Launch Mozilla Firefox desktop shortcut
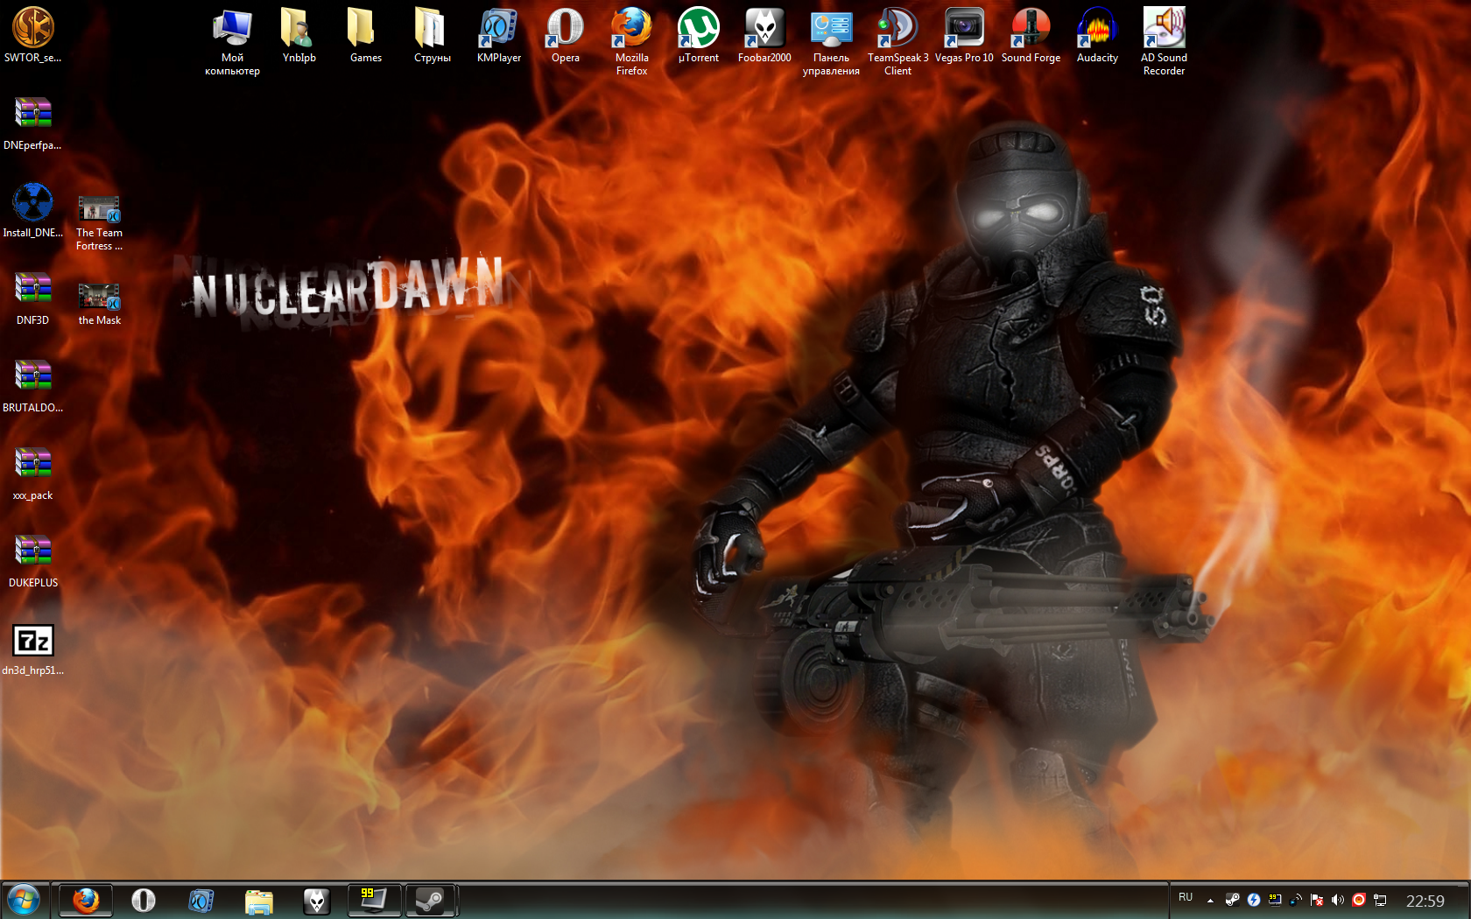This screenshot has height=919, width=1471. tap(632, 41)
